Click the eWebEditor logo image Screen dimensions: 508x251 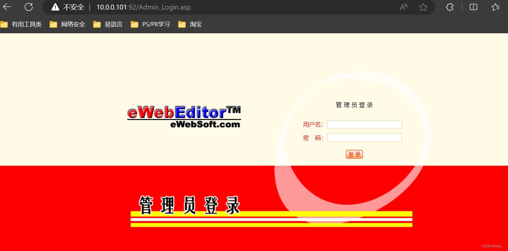coord(184,117)
